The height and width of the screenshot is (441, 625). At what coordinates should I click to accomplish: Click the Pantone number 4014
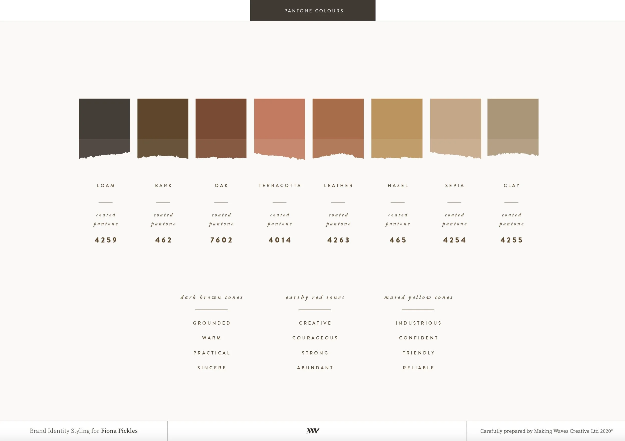(x=280, y=240)
